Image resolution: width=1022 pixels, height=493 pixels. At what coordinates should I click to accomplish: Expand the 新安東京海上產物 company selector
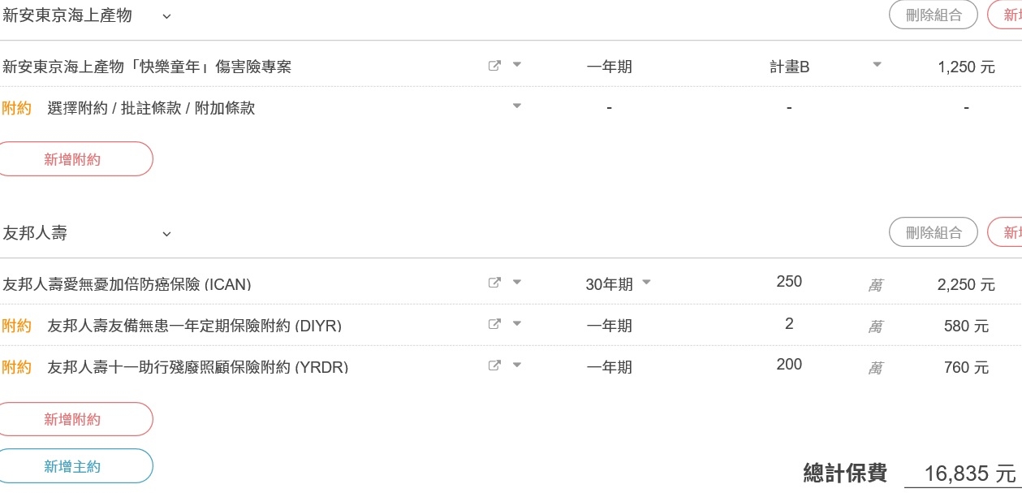click(x=88, y=15)
